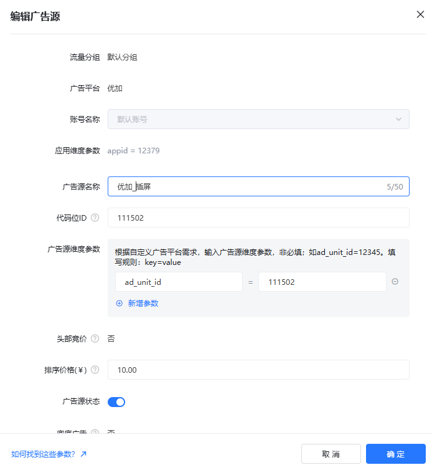
Task: Focus the 广告源名称 text field
Action: [x=249, y=186]
